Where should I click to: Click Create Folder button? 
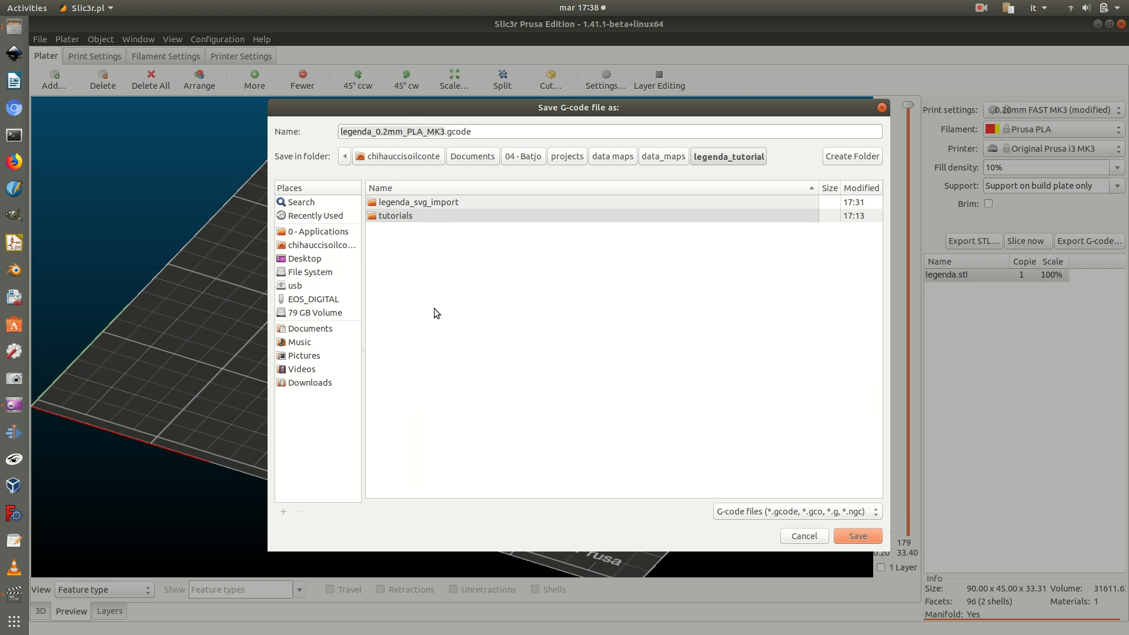[x=852, y=156]
